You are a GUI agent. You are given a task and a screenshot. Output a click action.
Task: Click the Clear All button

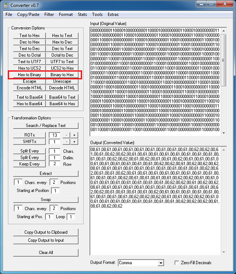(46, 253)
